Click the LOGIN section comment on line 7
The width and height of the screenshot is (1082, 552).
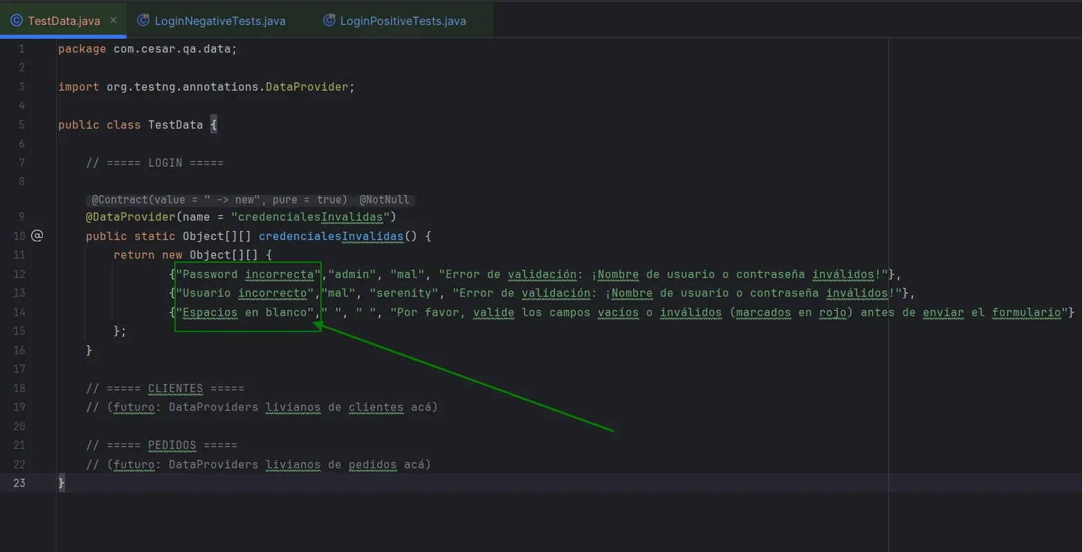click(x=154, y=163)
